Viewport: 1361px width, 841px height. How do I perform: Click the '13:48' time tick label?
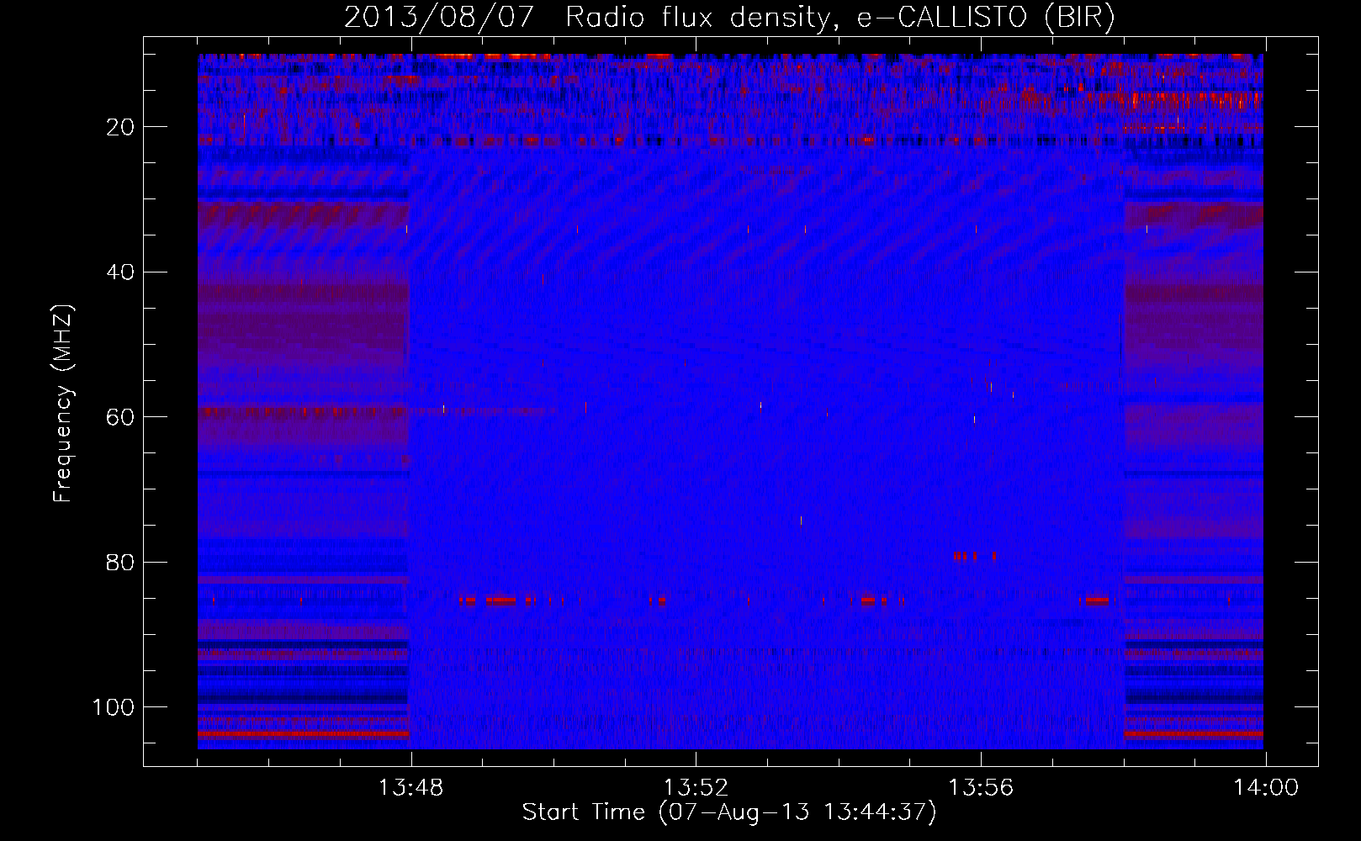pos(411,788)
